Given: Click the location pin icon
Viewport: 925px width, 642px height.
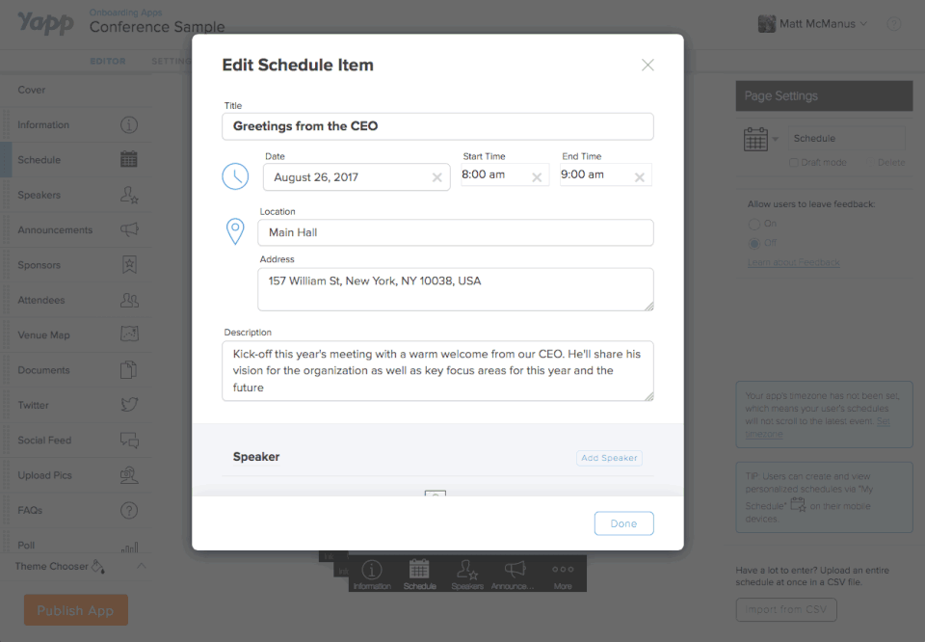Looking at the screenshot, I should tap(235, 231).
